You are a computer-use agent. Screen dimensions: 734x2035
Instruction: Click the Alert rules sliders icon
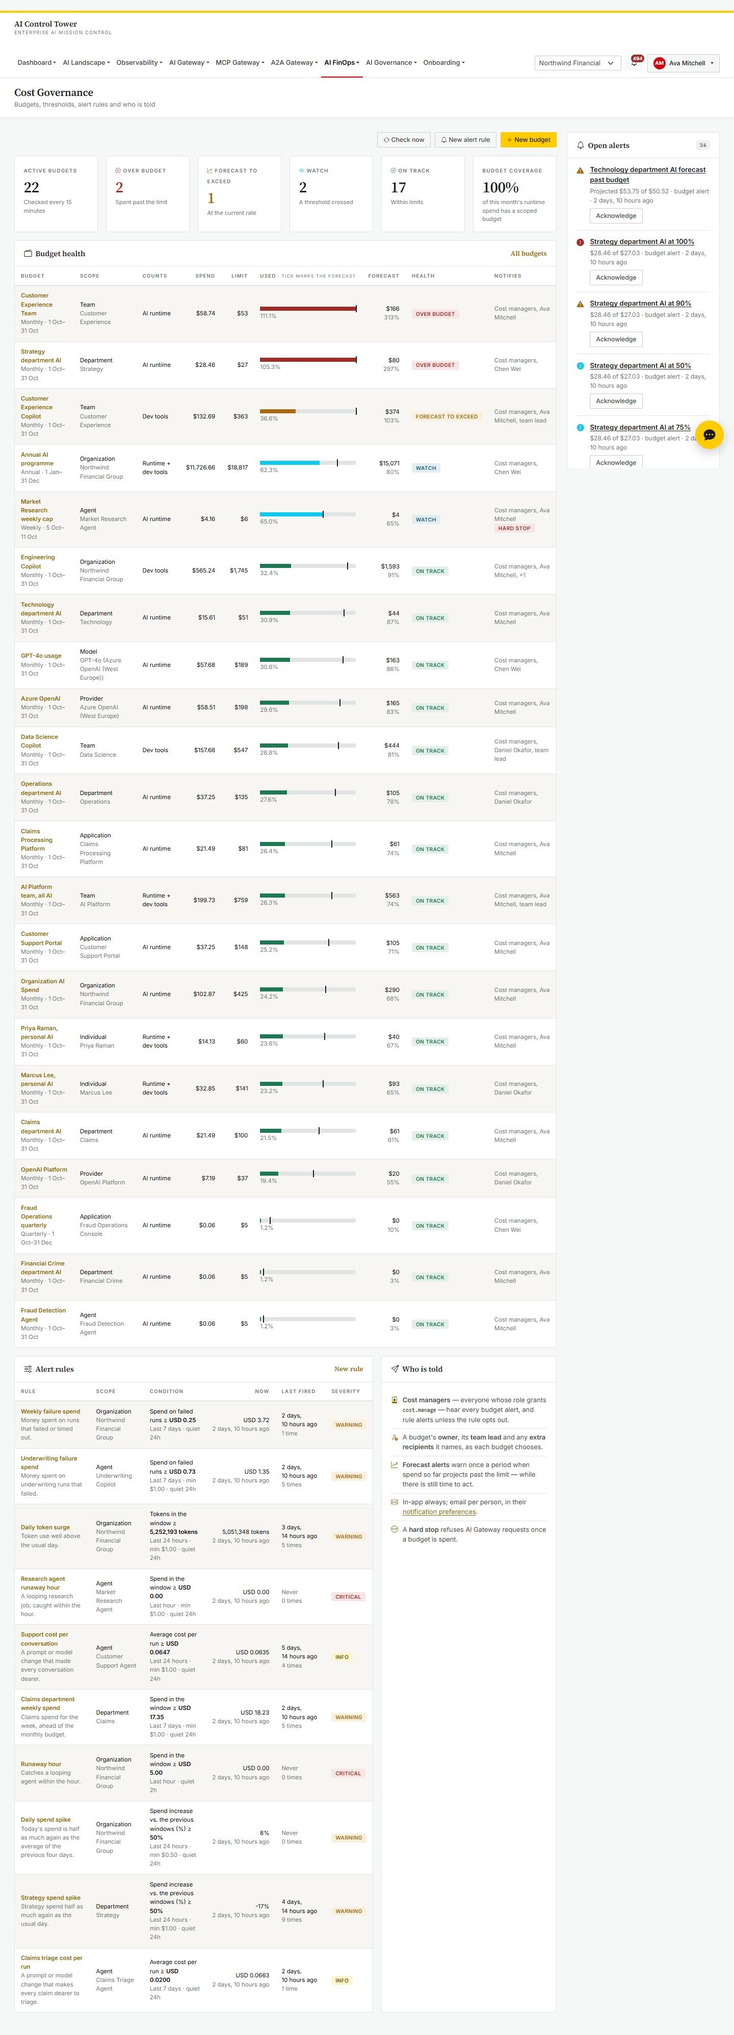pyautogui.click(x=29, y=1369)
